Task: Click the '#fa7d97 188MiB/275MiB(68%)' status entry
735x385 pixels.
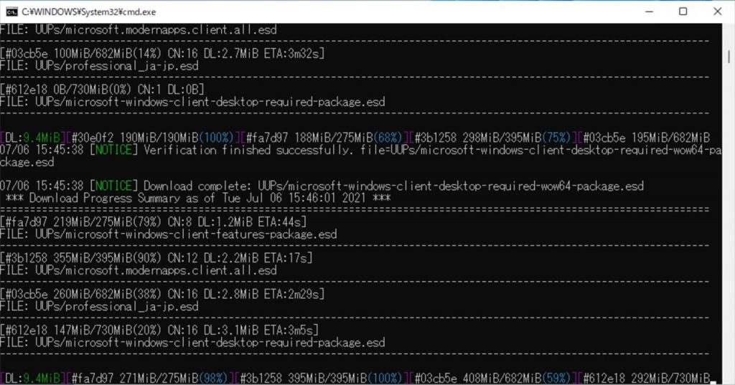Action: coord(324,138)
